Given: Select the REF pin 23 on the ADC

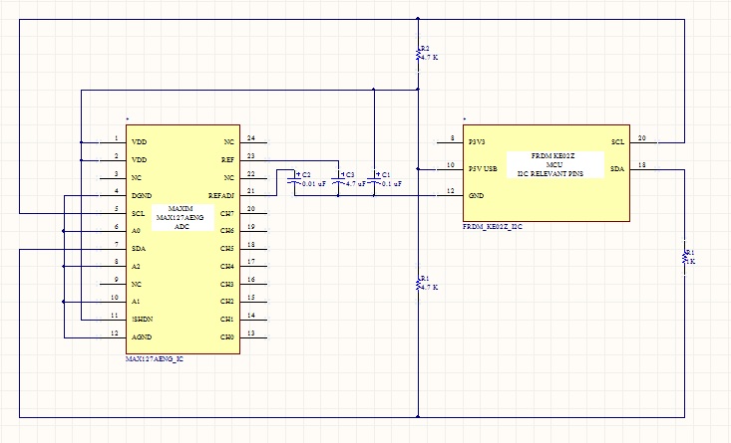Looking at the screenshot, I should (x=227, y=160).
